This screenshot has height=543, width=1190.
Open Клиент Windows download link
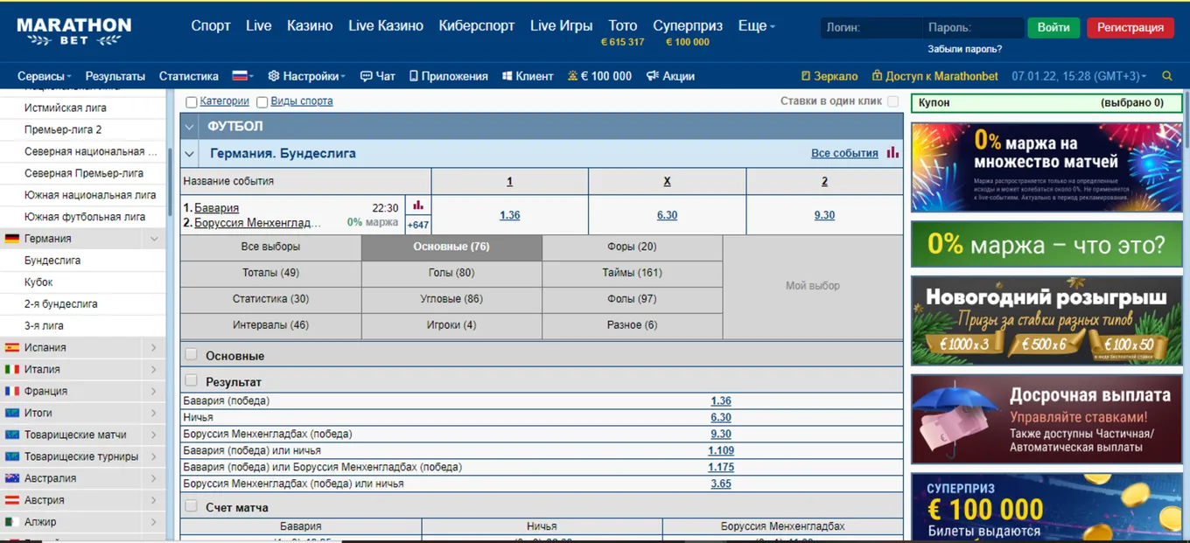click(x=528, y=76)
